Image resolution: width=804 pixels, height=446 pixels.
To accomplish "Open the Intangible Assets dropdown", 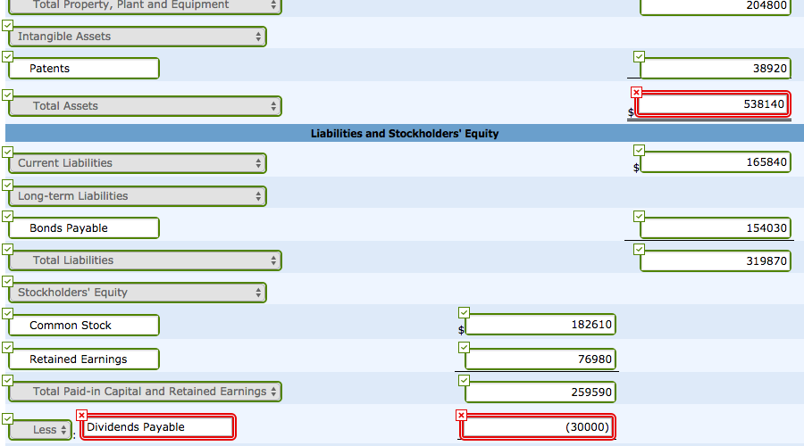I will pyautogui.click(x=138, y=37).
